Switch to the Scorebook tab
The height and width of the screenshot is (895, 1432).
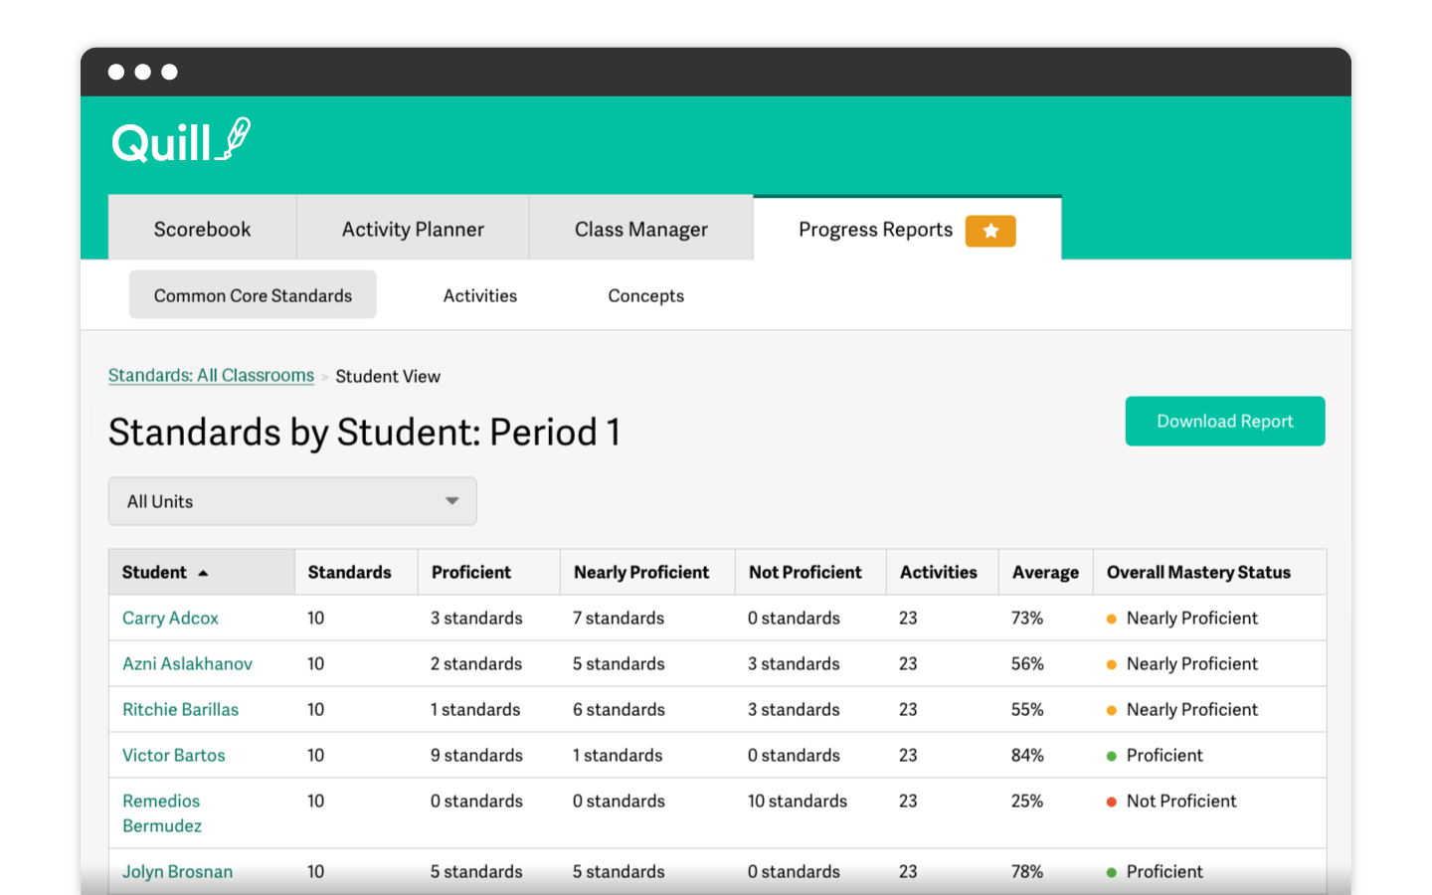(x=203, y=229)
